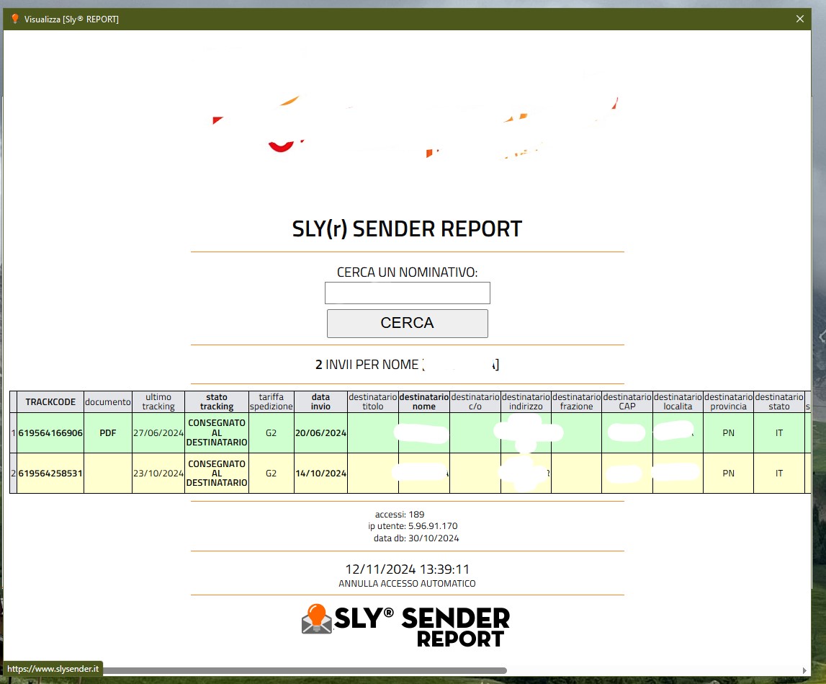Click the destinatario localita column header
826x684 pixels.
pyautogui.click(x=678, y=402)
